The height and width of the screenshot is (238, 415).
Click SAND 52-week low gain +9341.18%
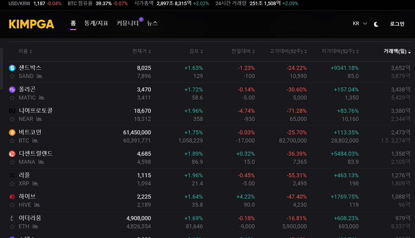(x=345, y=68)
